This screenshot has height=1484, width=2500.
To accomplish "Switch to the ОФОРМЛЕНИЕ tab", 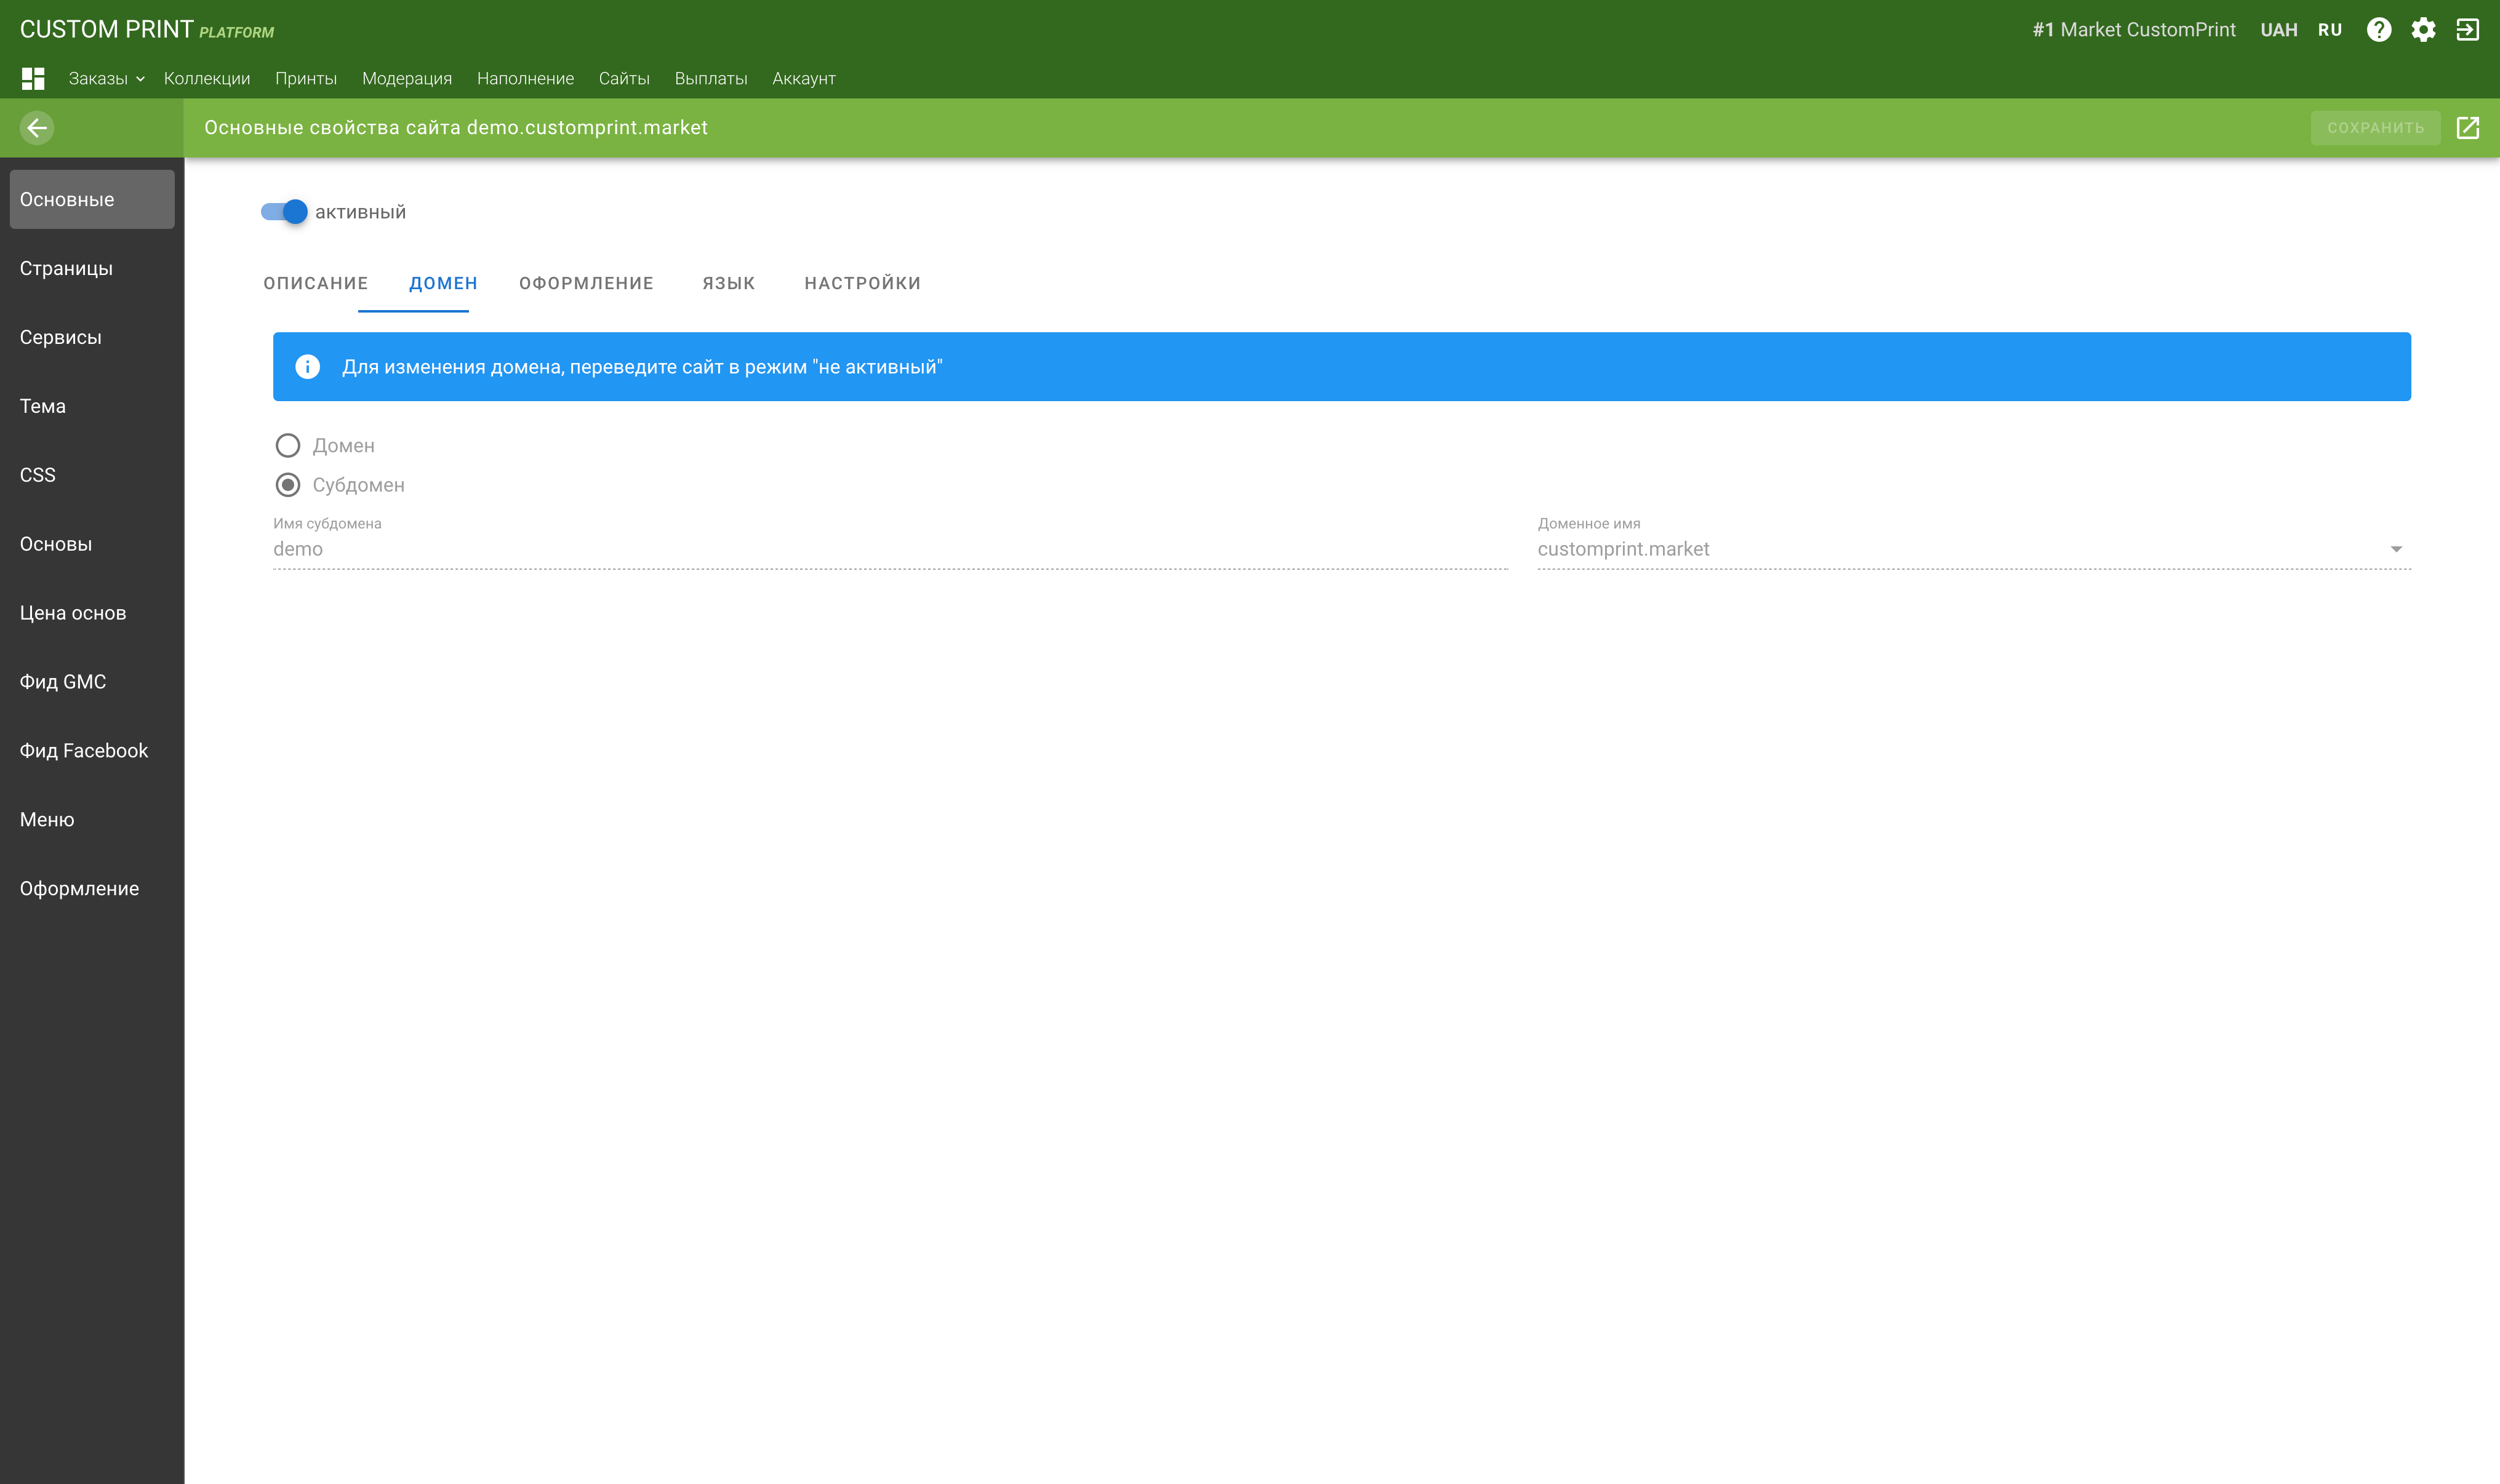I will (x=586, y=284).
